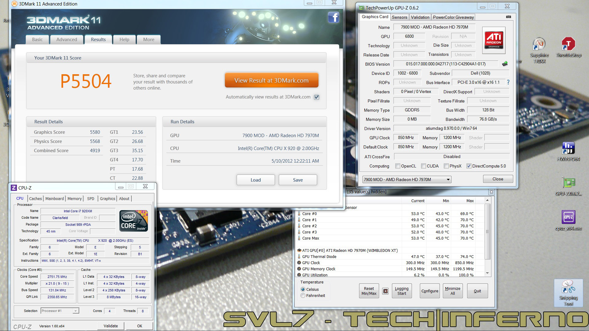
Task: Enable the OpenCL checkbox in GPU-Z
Action: (x=398, y=166)
